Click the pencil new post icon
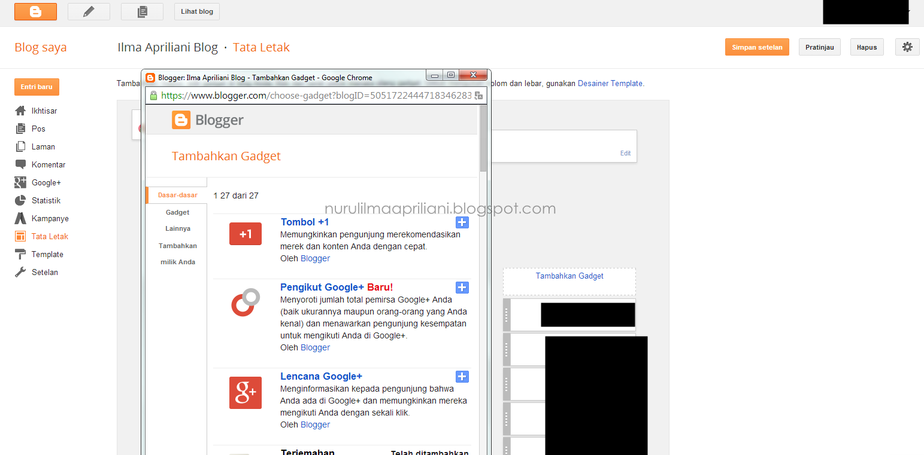 [x=89, y=11]
